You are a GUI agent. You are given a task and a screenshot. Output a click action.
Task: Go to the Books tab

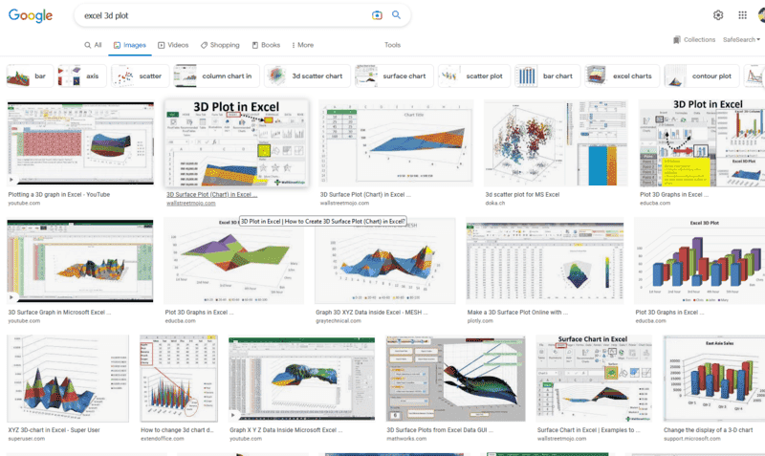point(266,45)
